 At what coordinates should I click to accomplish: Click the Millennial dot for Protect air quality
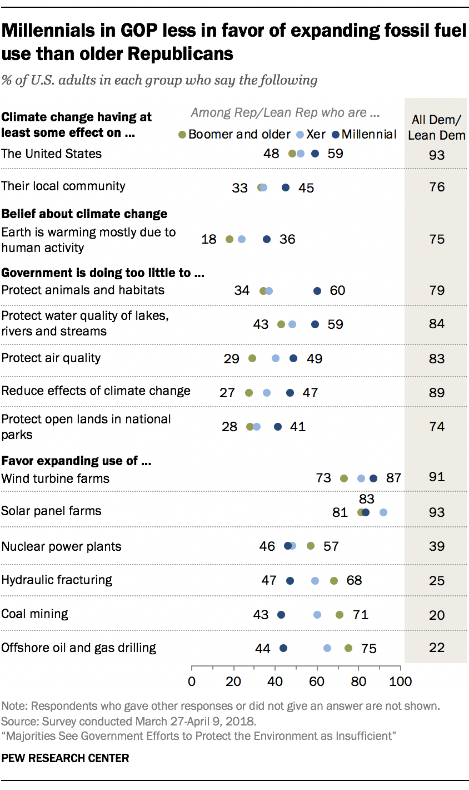[293, 359]
